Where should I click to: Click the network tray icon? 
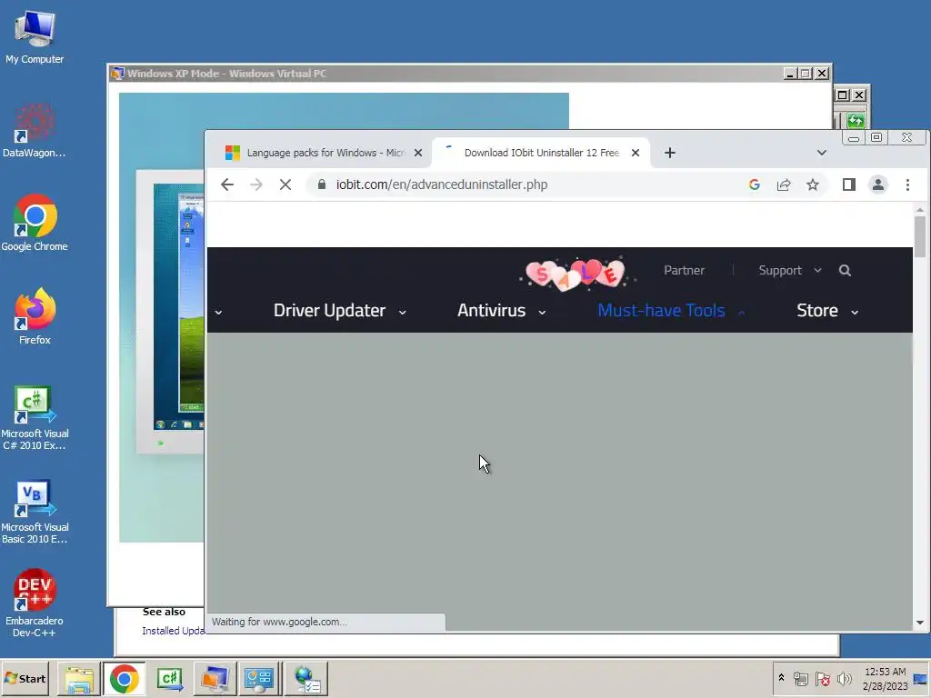pyautogui.click(x=801, y=678)
